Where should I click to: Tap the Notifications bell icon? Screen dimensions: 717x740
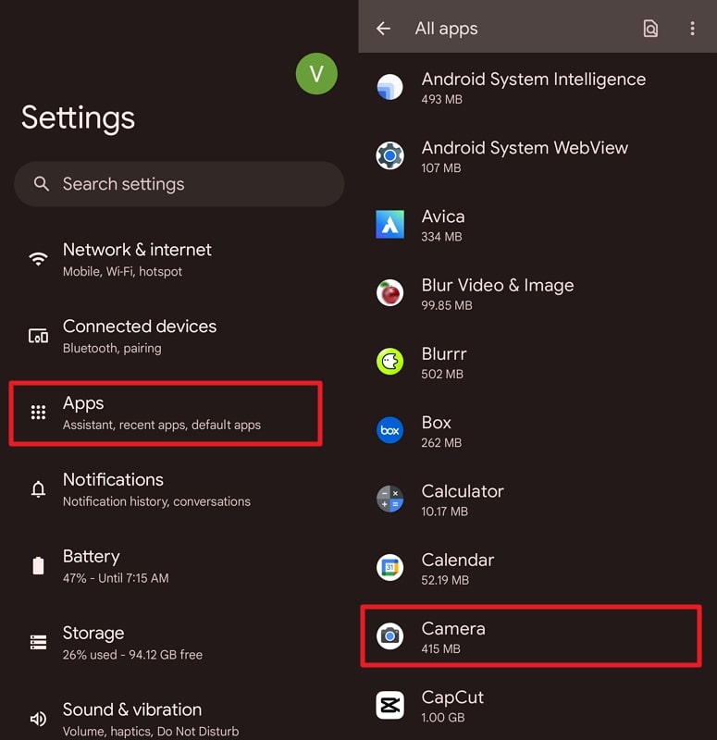(38, 488)
